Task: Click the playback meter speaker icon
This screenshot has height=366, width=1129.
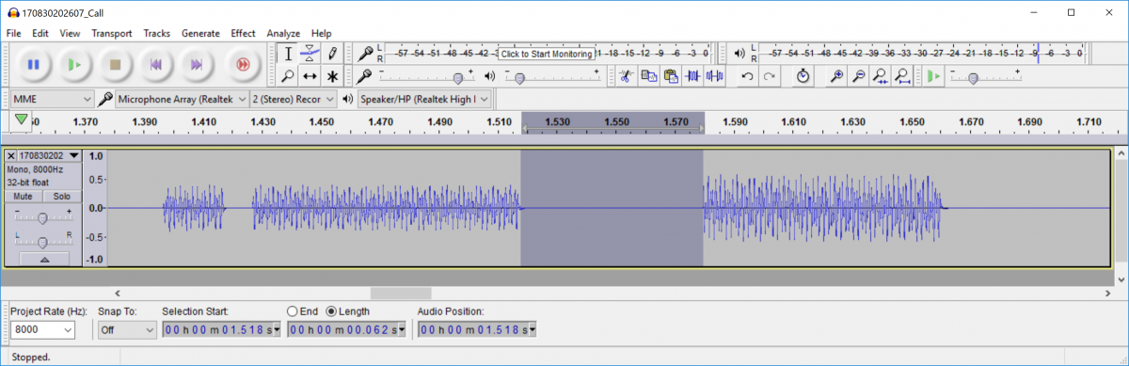Action: (739, 54)
